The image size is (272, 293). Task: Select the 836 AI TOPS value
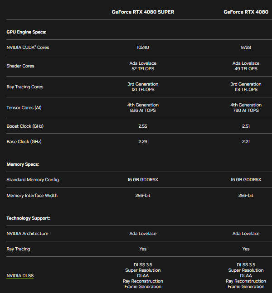coord(143,110)
